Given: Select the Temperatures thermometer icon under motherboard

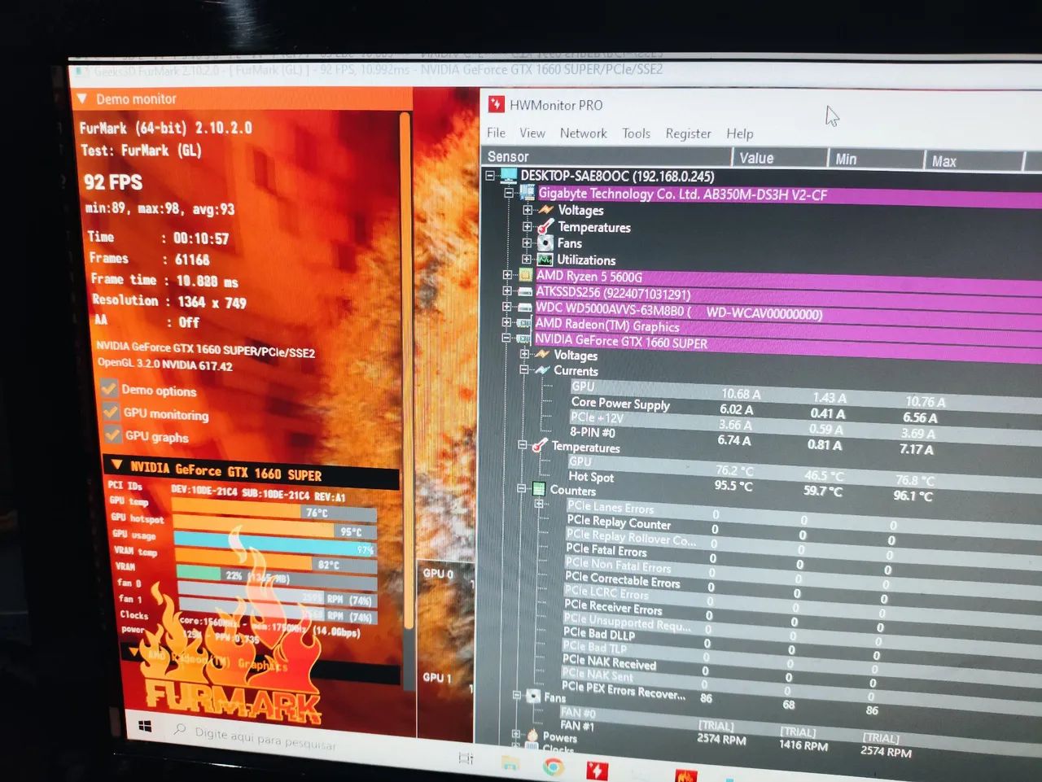Looking at the screenshot, I should pos(545,226).
